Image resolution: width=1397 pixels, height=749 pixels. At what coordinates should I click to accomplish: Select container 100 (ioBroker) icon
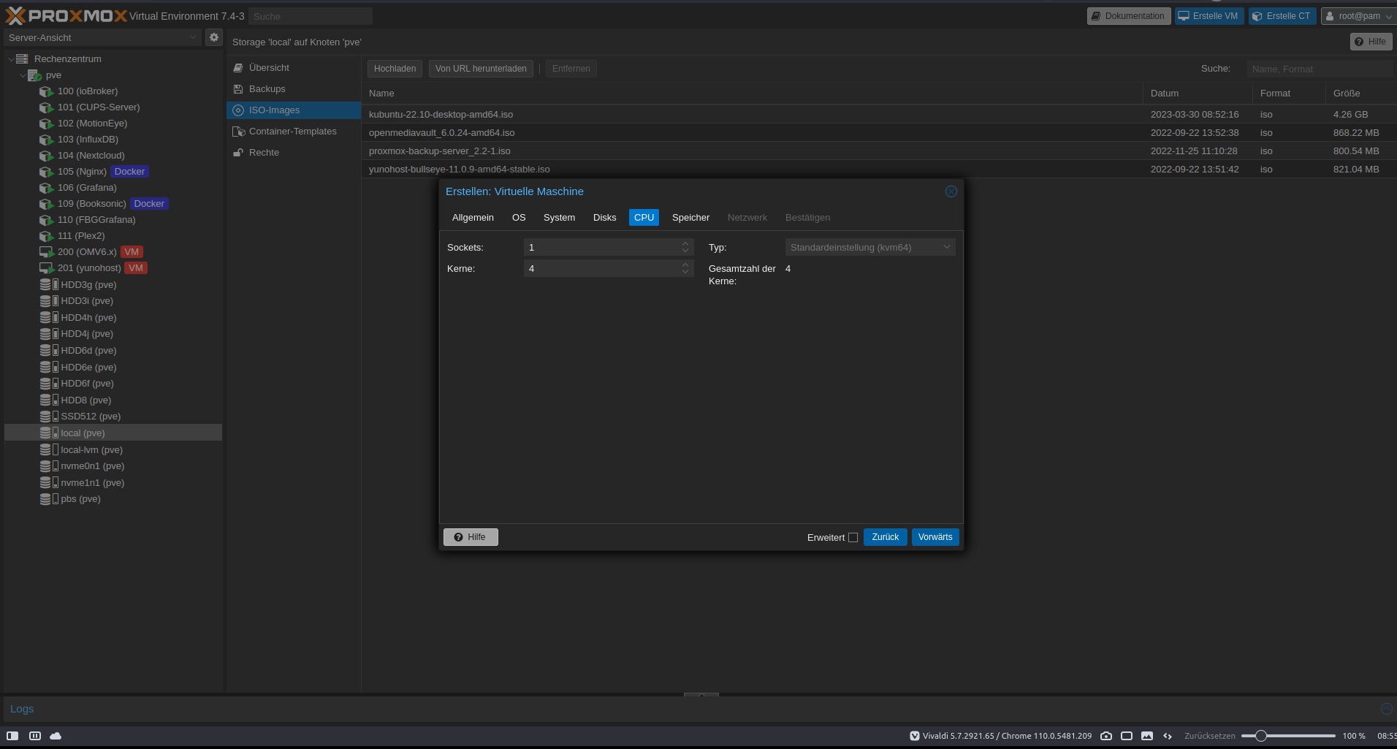pyautogui.click(x=47, y=91)
